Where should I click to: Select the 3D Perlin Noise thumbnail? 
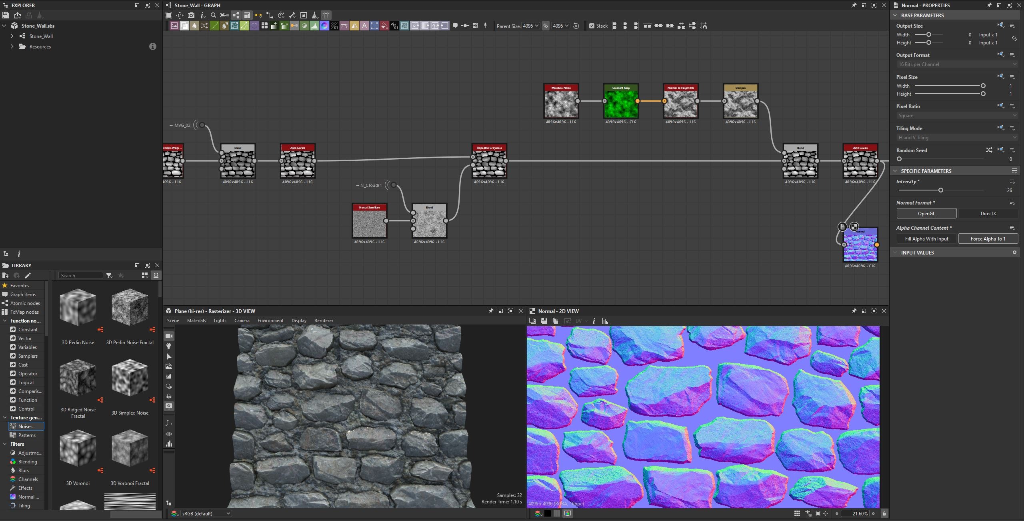[78, 307]
